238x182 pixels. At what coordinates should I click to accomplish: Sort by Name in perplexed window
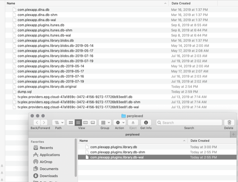(84, 141)
